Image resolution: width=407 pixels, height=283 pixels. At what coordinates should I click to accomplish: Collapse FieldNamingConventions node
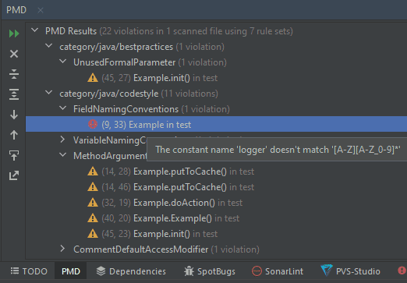pos(62,108)
